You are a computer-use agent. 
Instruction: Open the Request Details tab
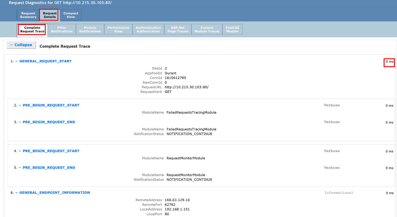[x=50, y=15]
